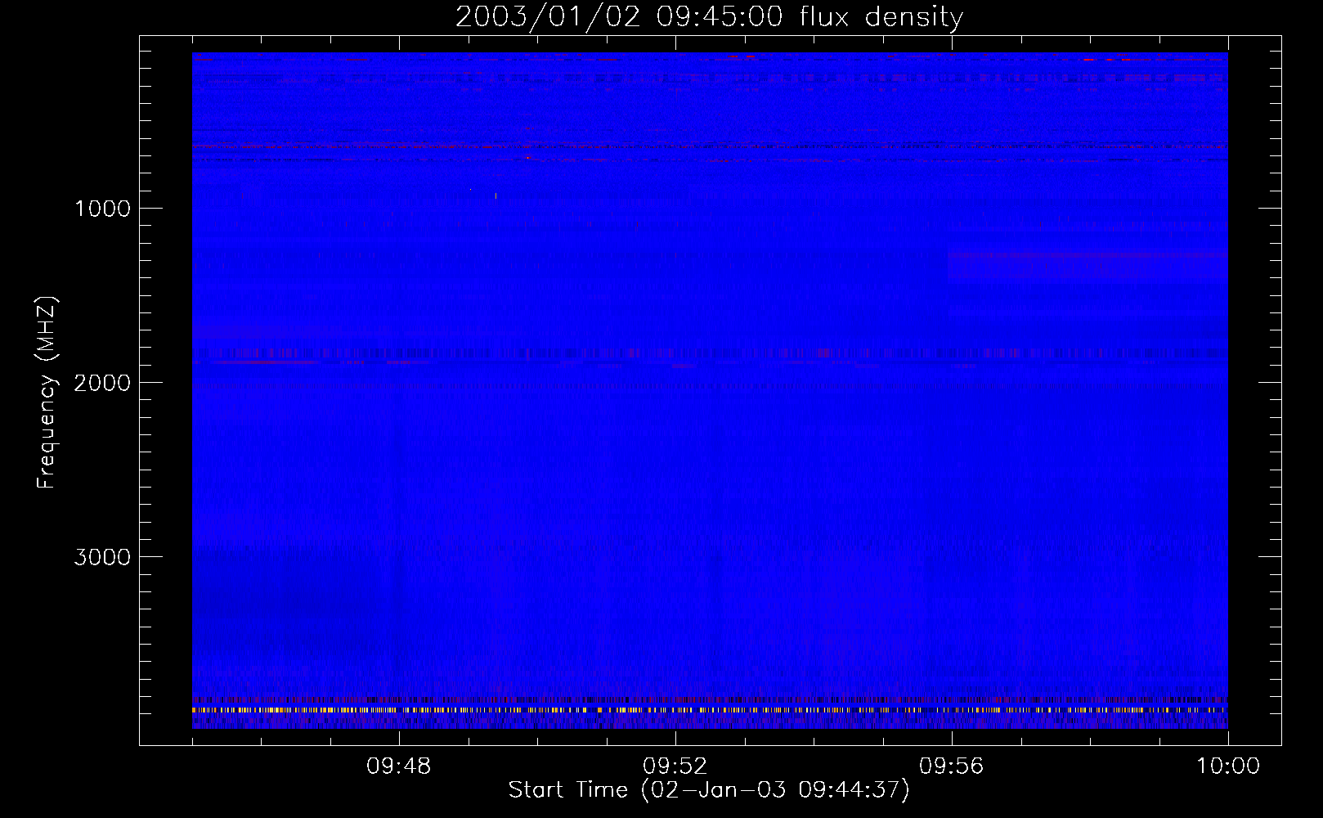
Task: Click the yellow interference band near spectrogram bottom
Action: 710,710
